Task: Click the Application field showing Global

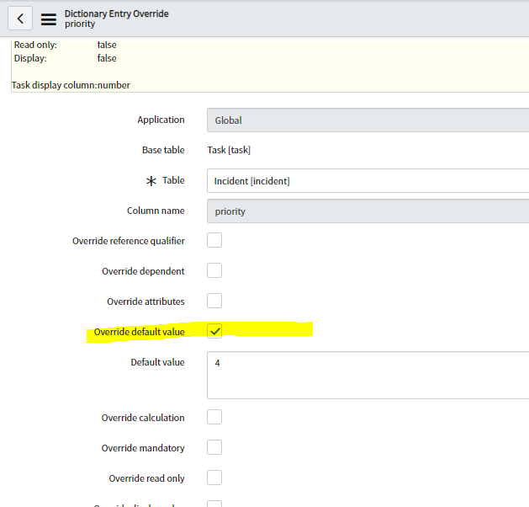Action: click(368, 120)
